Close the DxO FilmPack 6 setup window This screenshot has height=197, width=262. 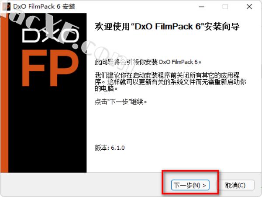coord(249,7)
